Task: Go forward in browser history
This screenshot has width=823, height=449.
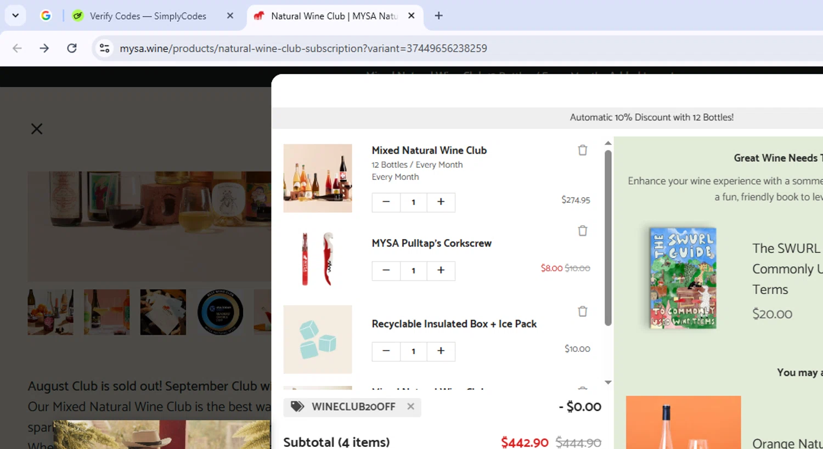Action: coord(44,48)
